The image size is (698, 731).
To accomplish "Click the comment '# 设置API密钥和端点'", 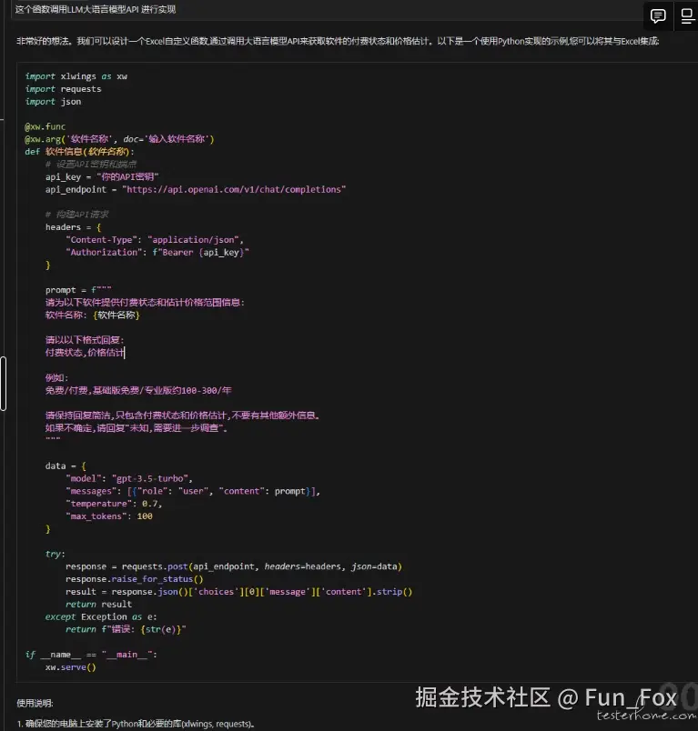I will click(x=91, y=165).
